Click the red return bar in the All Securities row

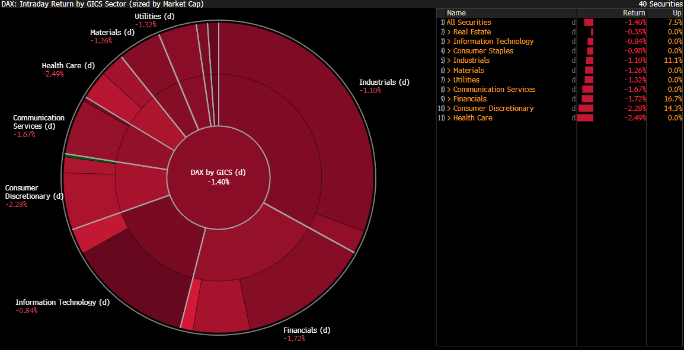[x=589, y=23]
